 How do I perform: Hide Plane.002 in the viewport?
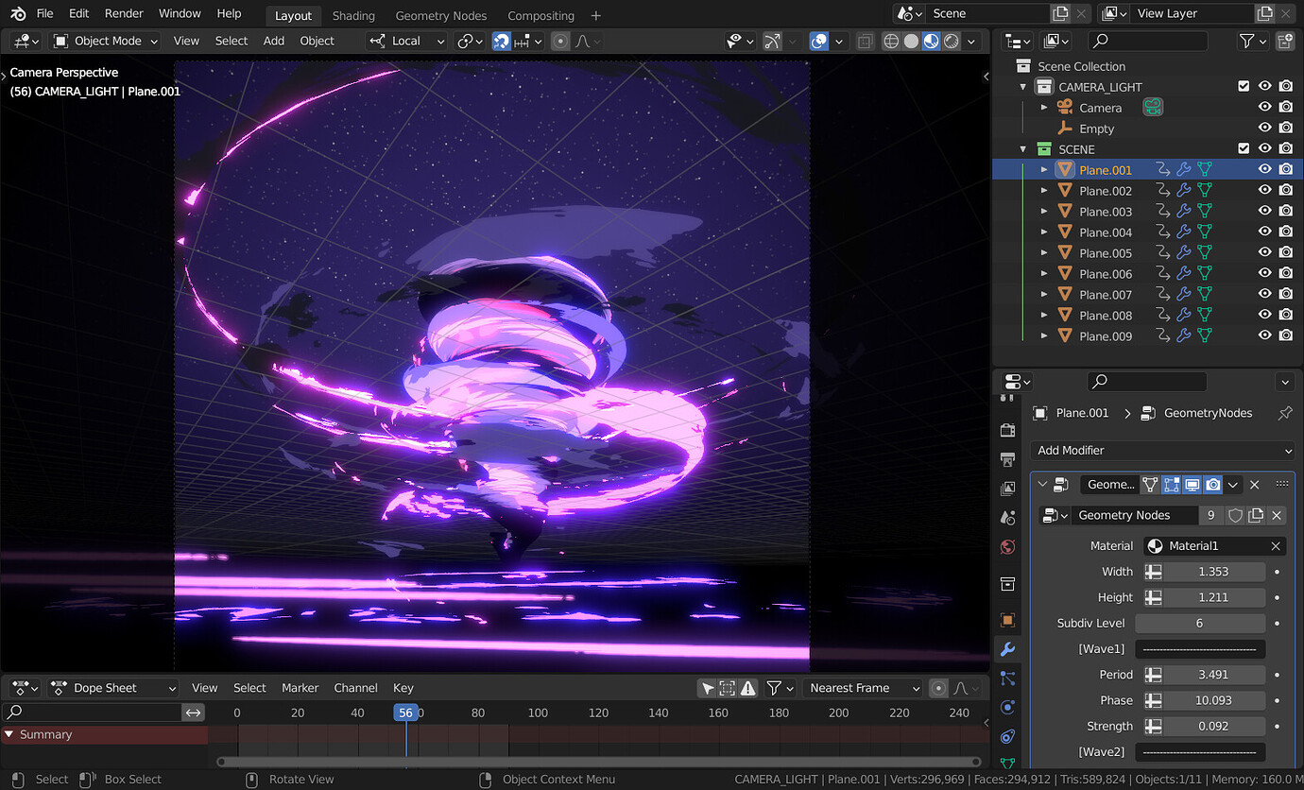(x=1264, y=190)
